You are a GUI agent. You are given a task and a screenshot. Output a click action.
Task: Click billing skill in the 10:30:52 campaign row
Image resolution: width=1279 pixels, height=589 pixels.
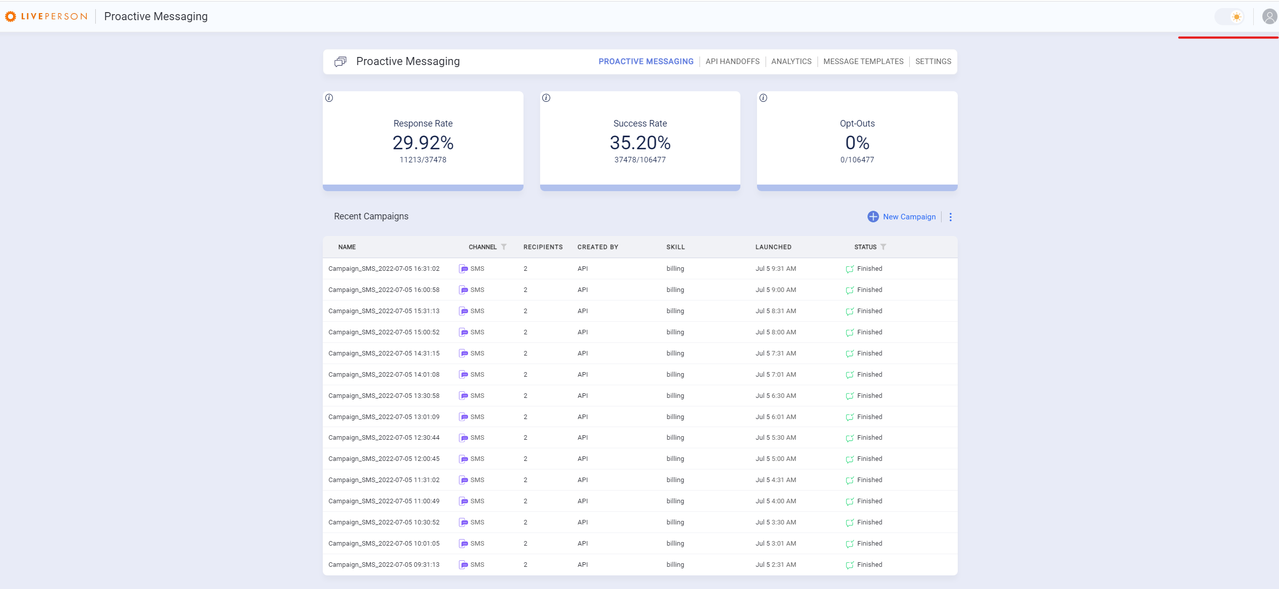pos(675,522)
